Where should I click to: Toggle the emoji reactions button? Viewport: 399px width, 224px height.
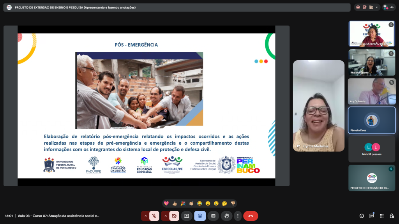200,216
